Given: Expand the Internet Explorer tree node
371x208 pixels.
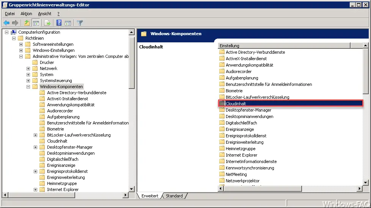Looking at the screenshot, I should pyautogui.click(x=35, y=189).
